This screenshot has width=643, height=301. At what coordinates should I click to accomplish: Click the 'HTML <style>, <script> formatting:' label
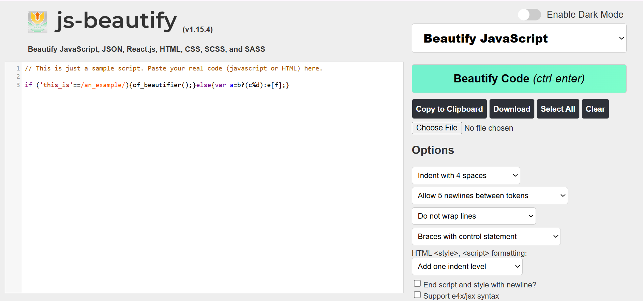(469, 253)
